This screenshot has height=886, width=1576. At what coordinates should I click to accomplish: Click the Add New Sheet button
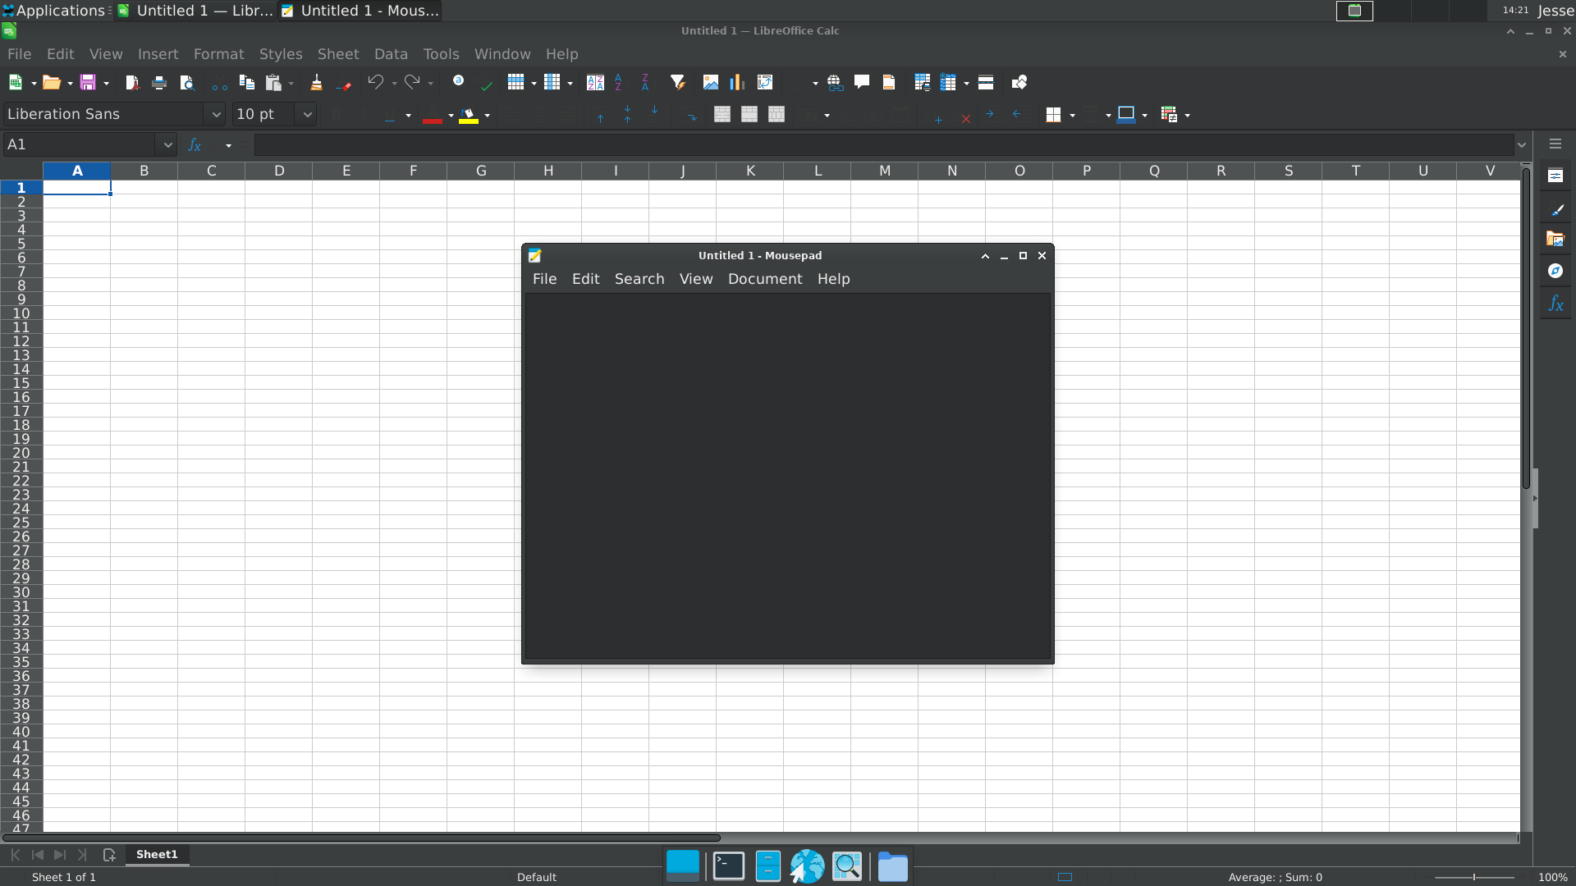point(109,855)
